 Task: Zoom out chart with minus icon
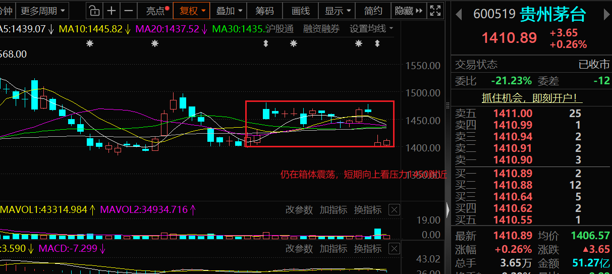click(x=129, y=10)
